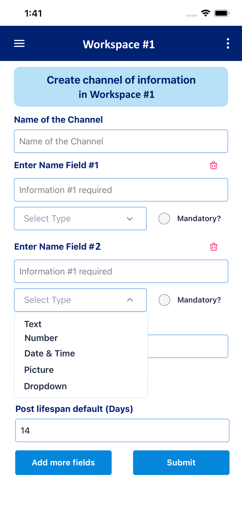
Task: Select Date & Time type option
Action: [x=49, y=354]
